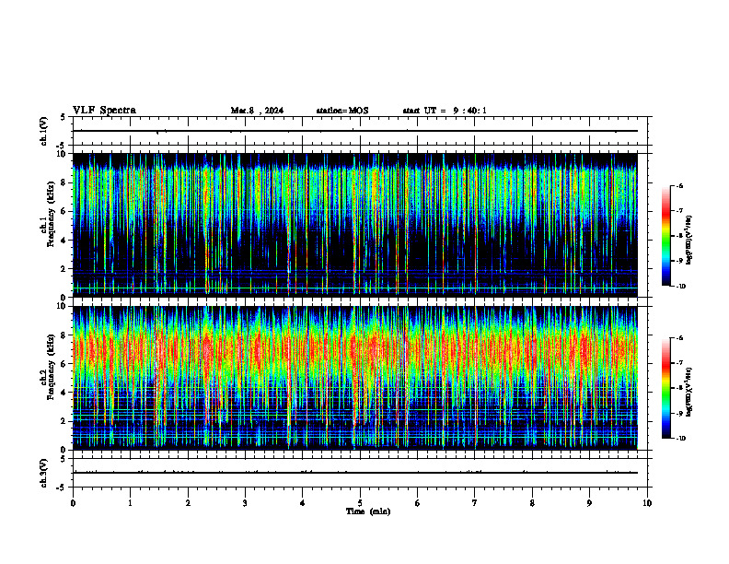Click the ch.2 spectrogram color bar
This screenshot has width=729, height=564.
click(x=666, y=388)
